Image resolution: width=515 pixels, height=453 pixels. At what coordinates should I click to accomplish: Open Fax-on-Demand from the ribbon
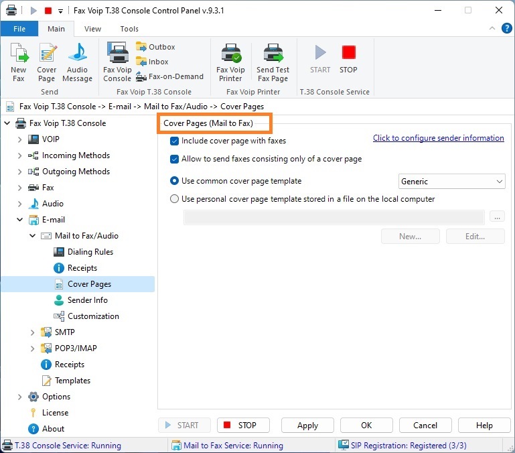pyautogui.click(x=170, y=76)
